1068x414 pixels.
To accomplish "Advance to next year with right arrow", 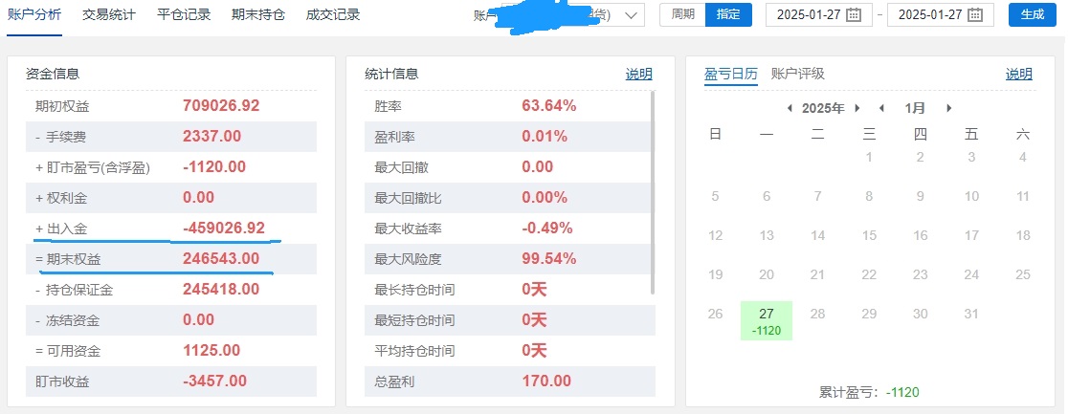I will coord(857,108).
